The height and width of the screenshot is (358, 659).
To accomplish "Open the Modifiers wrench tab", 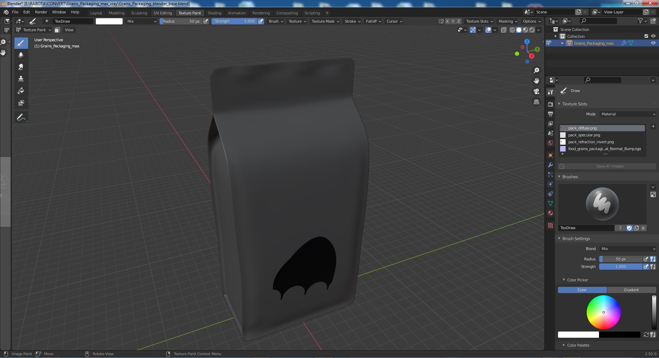I will pos(550,165).
